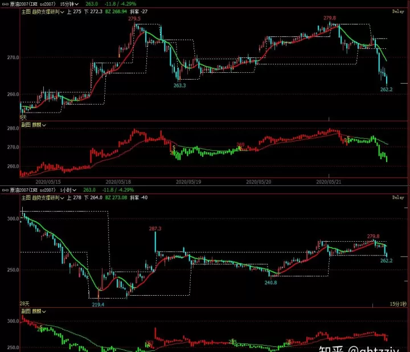Click 原油2007 title of the 1-hour chart
This screenshot has height=352, width=410.
pyautogui.click(x=32, y=190)
